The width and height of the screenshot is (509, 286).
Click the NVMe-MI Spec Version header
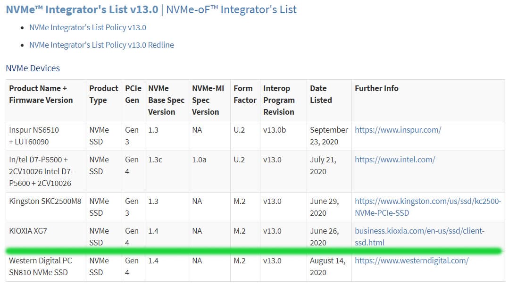tap(207, 100)
